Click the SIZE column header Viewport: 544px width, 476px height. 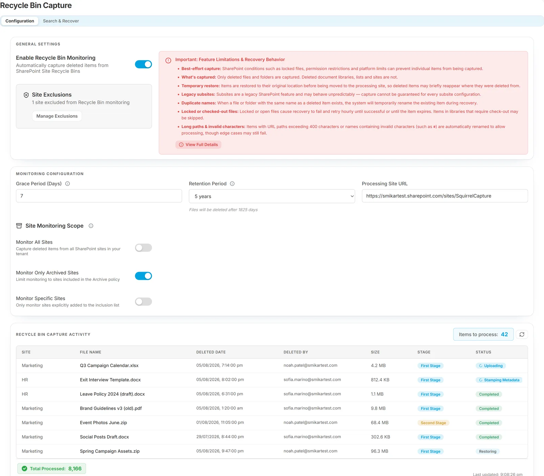375,352
